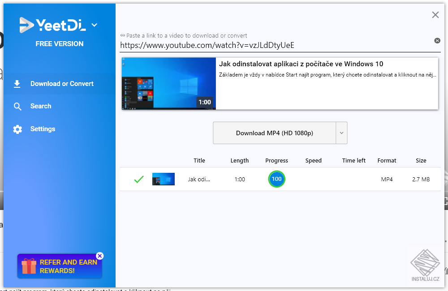
Task: Click the gift box icon
Action: tap(29, 266)
